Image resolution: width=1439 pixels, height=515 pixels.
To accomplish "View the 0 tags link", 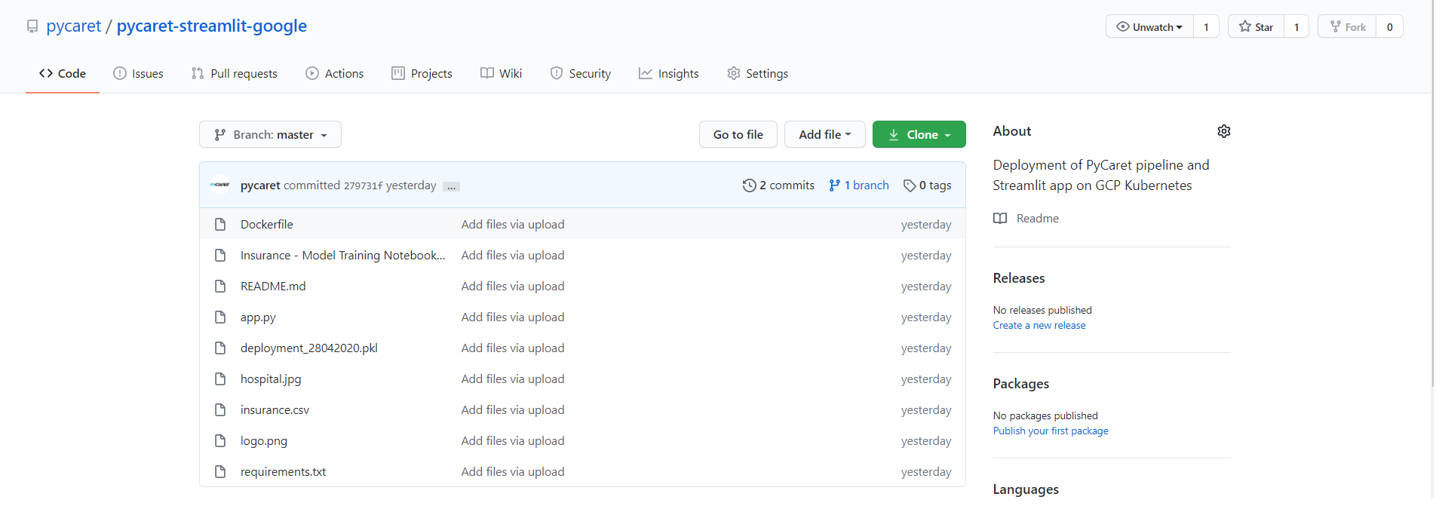I will (x=927, y=185).
